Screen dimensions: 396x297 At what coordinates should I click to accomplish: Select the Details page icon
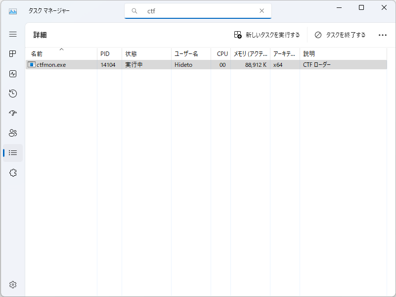point(12,152)
